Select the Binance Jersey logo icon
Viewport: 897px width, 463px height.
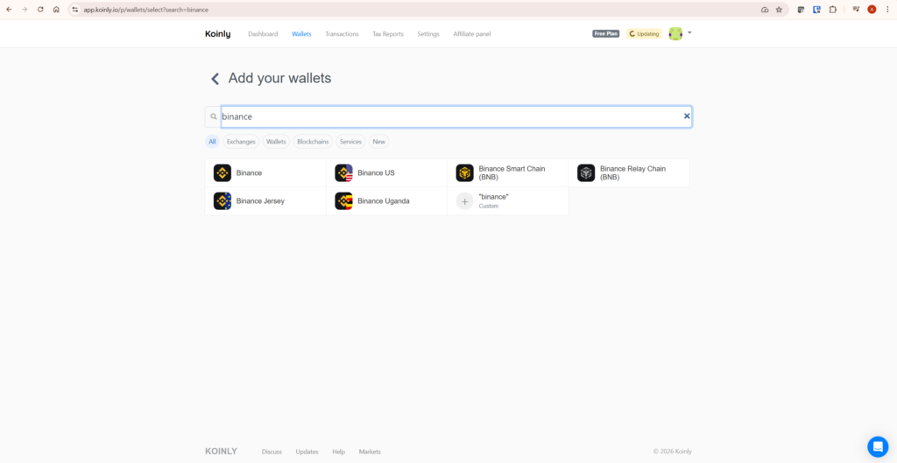[x=222, y=200]
